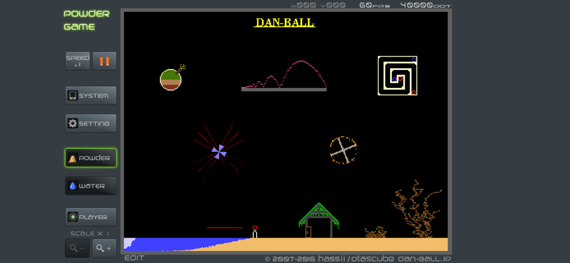Click the green bomb ball with fuse
This screenshot has height=263, width=570.
[x=171, y=79]
